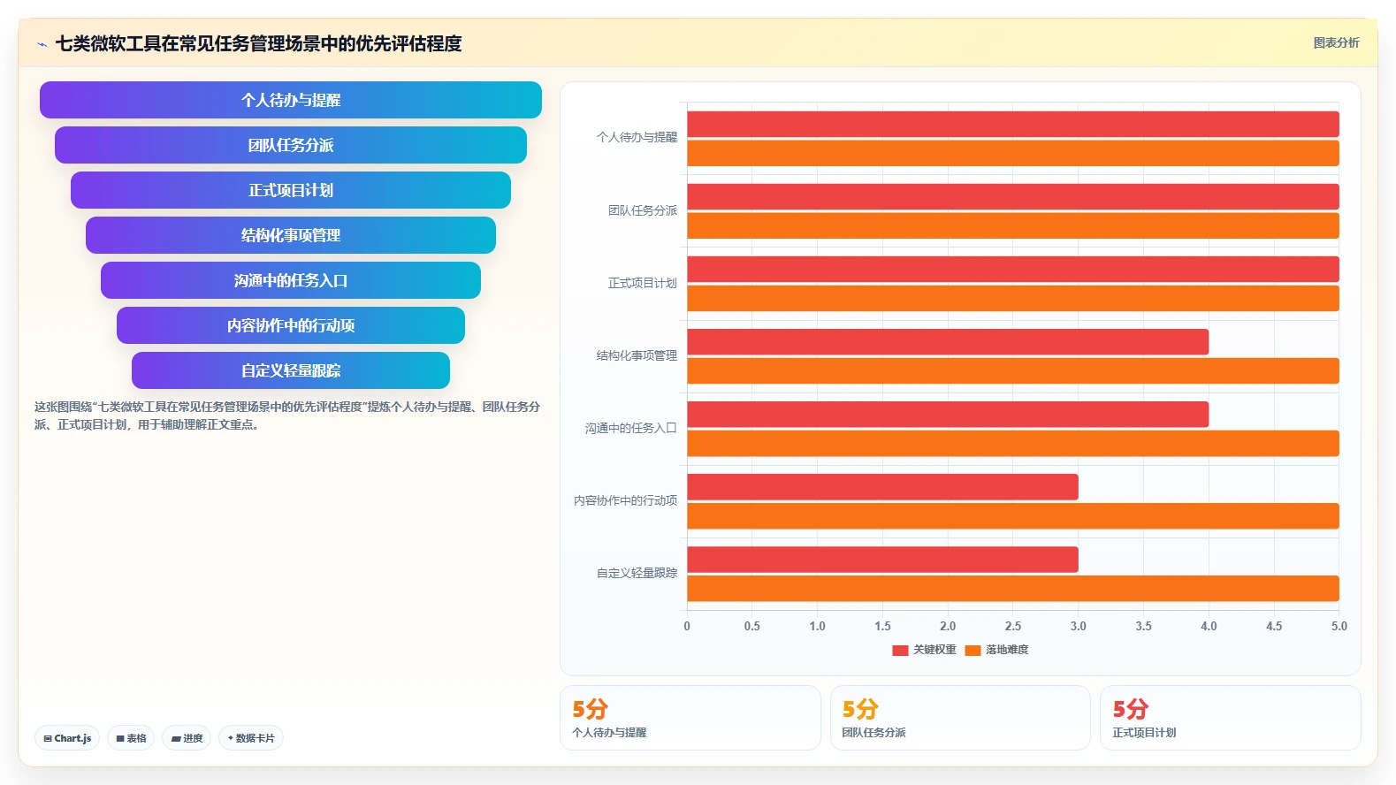Click the orange 落地难度 bar for 个人待办与提醒
The width and height of the screenshot is (1396, 785).
click(x=1013, y=153)
